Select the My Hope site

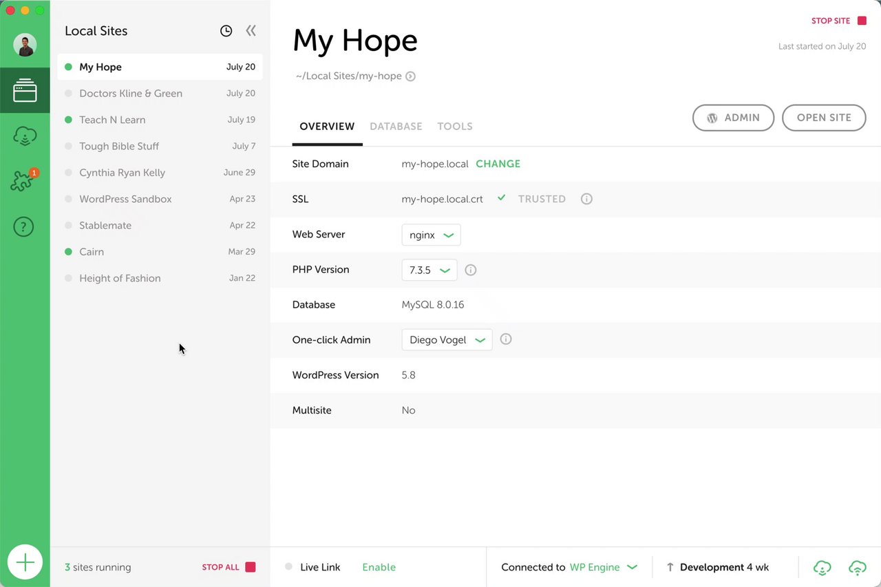point(160,67)
